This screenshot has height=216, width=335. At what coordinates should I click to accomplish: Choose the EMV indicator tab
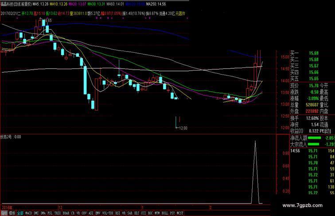point(98,213)
